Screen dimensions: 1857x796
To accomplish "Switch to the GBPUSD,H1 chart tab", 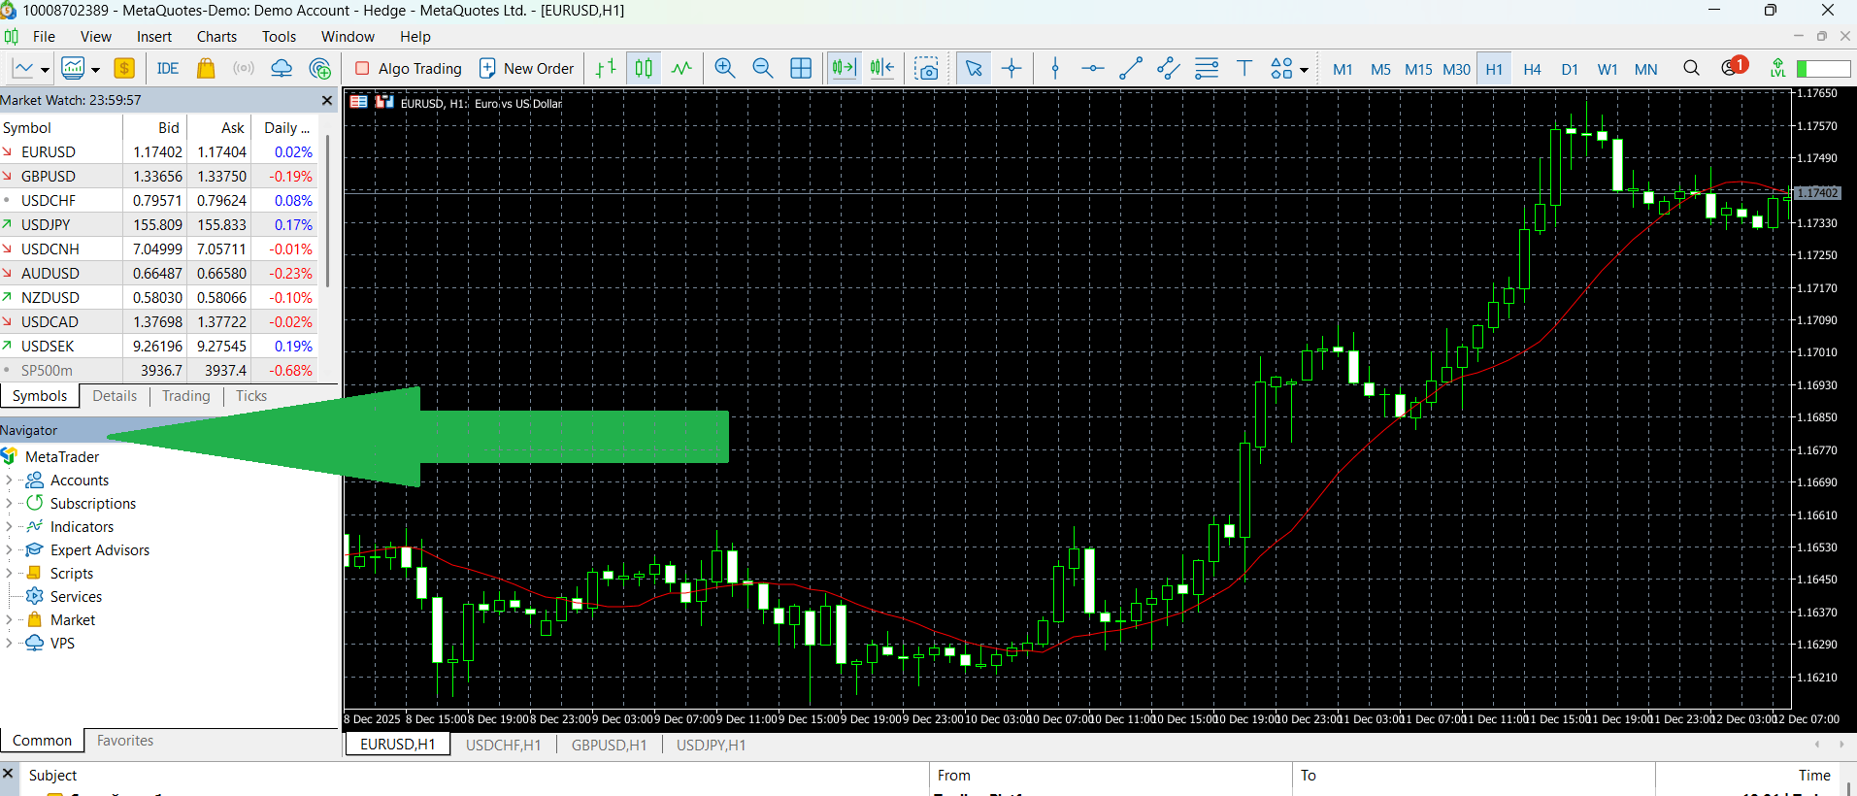I will pos(609,745).
